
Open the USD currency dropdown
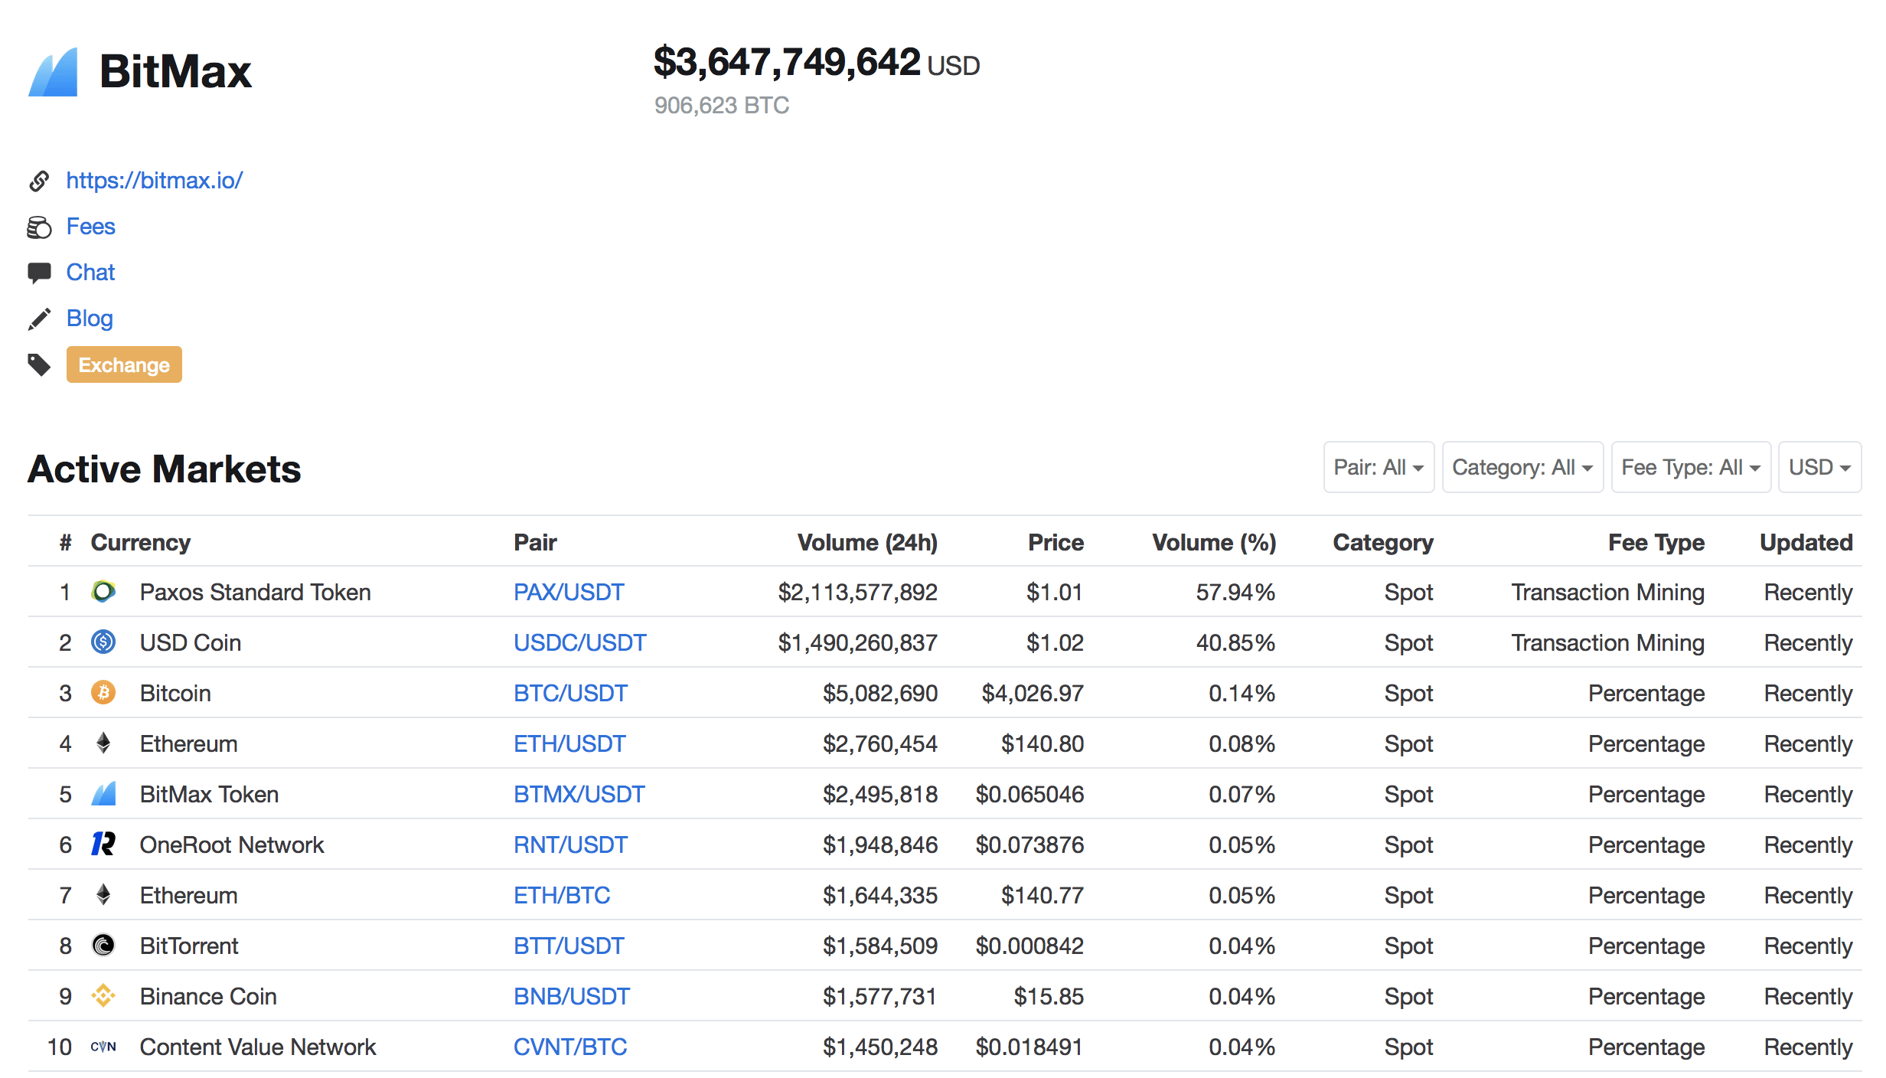pyautogui.click(x=1819, y=467)
